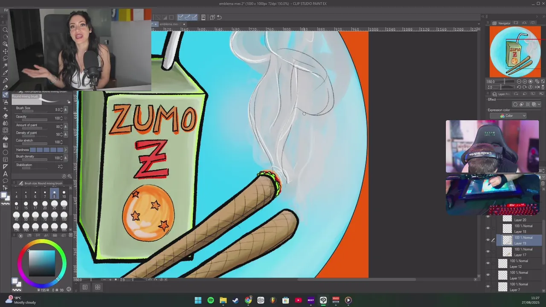
Task: Adjust Amount of paint stepper arrows
Action: tap(61, 127)
